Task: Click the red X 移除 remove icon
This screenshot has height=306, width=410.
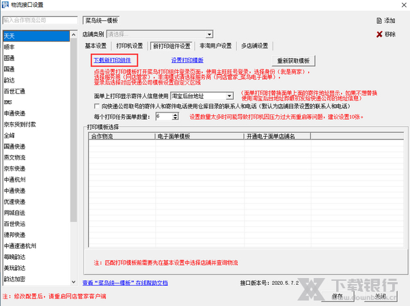Action: pyautogui.click(x=379, y=34)
